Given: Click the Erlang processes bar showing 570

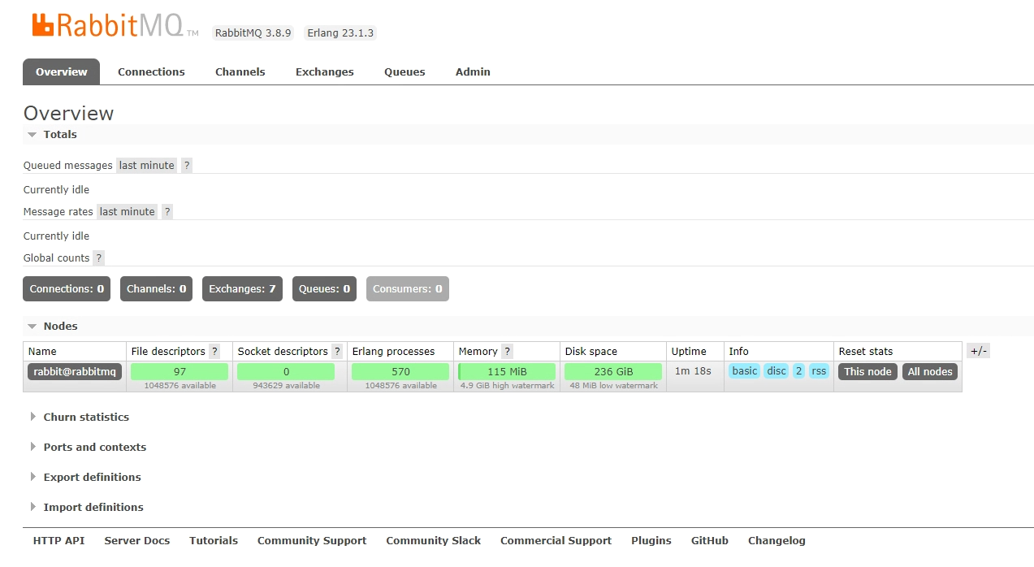Looking at the screenshot, I should pos(400,371).
